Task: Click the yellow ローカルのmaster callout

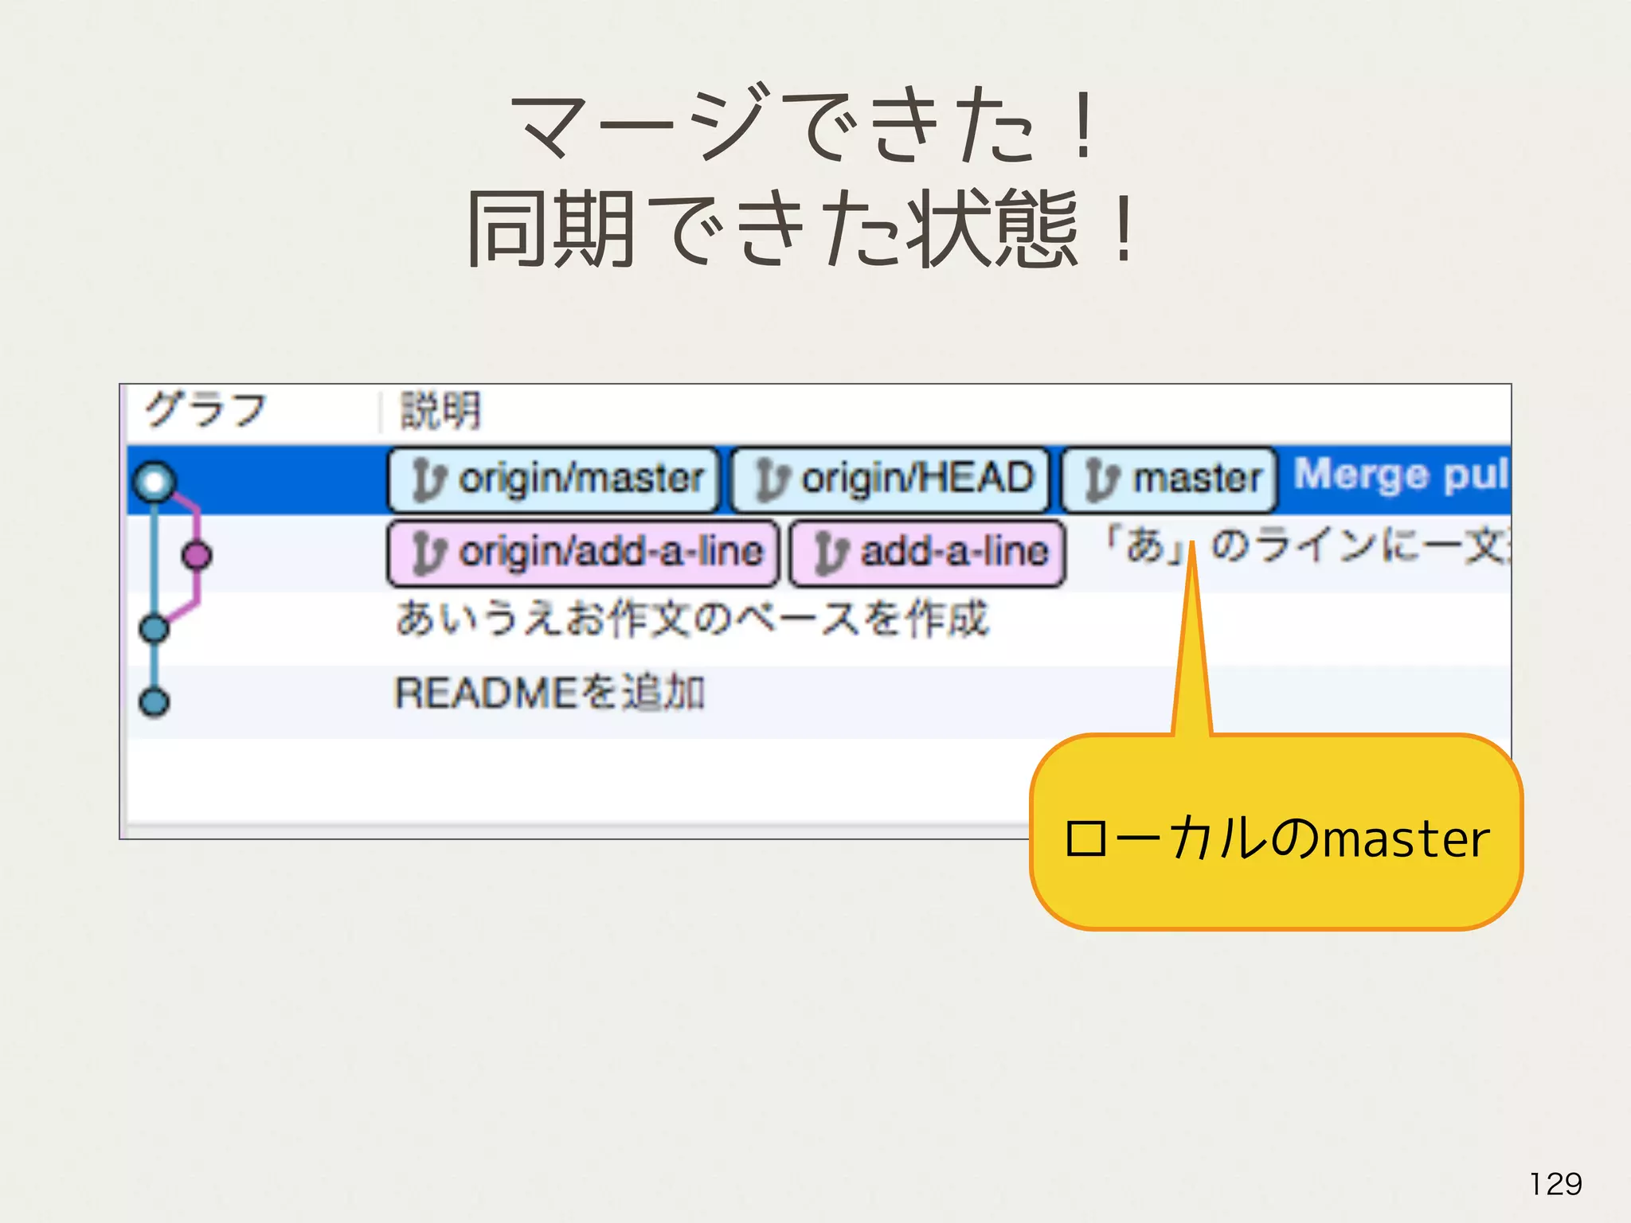Action: pyautogui.click(x=1276, y=838)
